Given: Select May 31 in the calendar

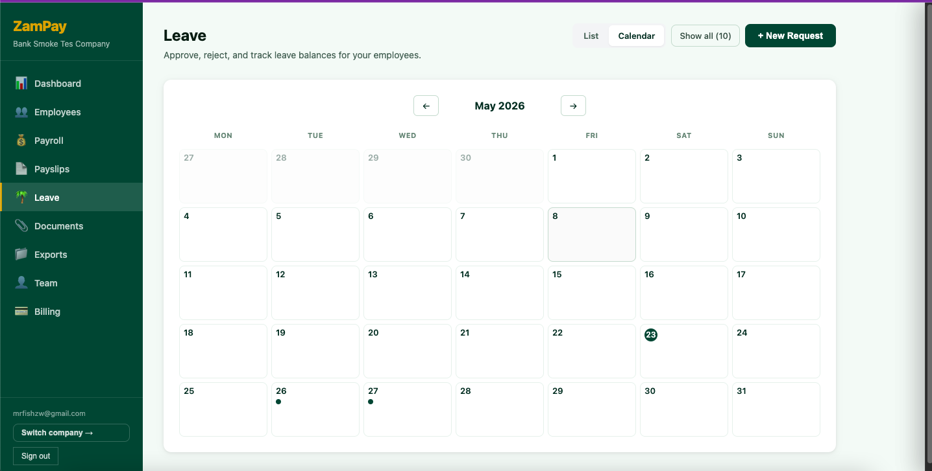Looking at the screenshot, I should point(776,409).
